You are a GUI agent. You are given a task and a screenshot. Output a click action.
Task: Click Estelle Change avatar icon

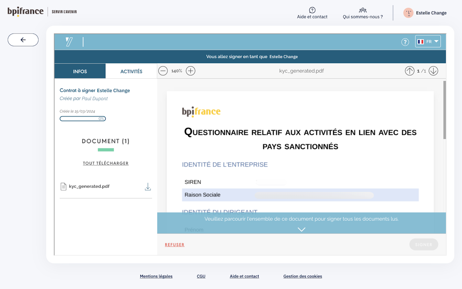point(408,13)
